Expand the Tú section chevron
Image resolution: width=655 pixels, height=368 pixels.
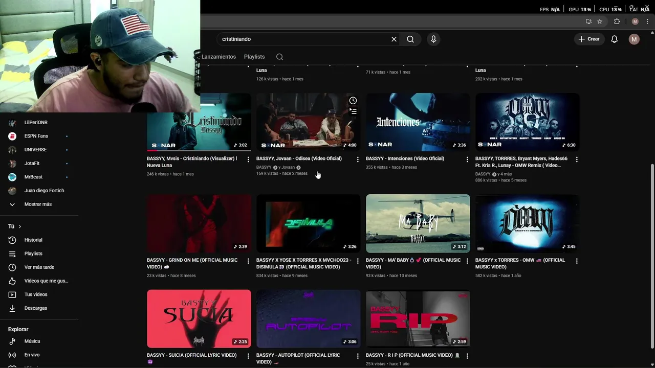coord(20,226)
